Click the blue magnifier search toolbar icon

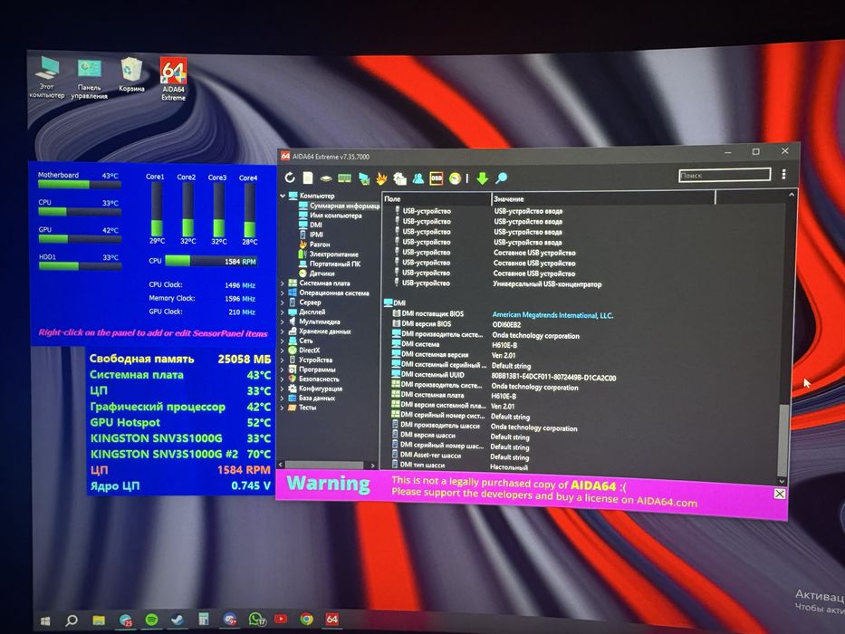click(501, 178)
